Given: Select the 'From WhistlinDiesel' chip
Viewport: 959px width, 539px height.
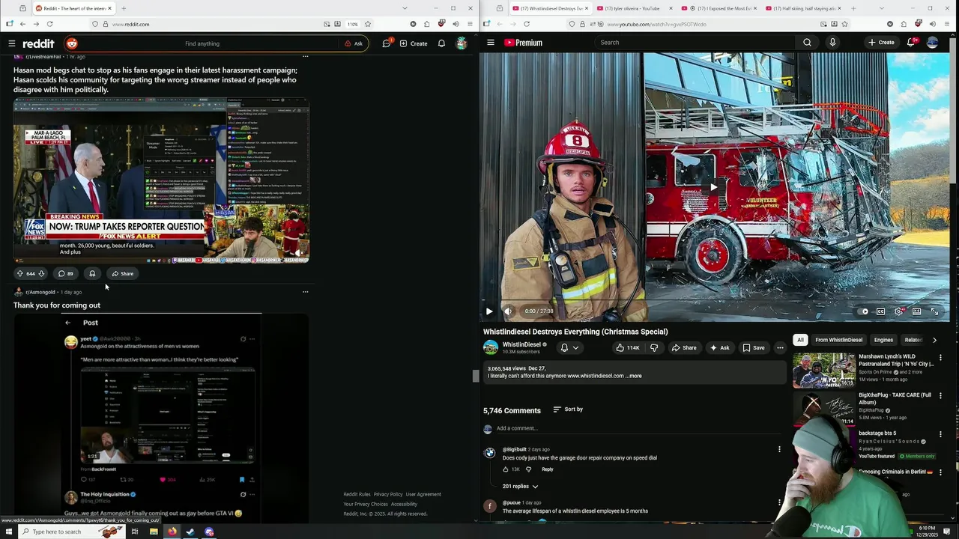Looking at the screenshot, I should click(838, 340).
